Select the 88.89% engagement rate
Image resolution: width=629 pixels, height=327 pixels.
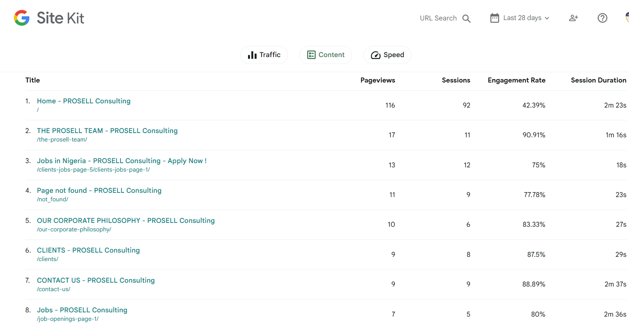534,284
